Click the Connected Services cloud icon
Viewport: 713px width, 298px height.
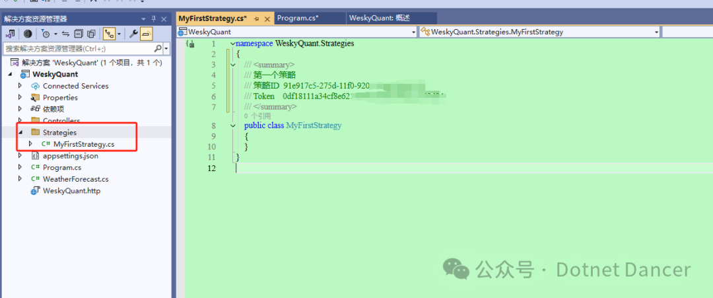(35, 86)
